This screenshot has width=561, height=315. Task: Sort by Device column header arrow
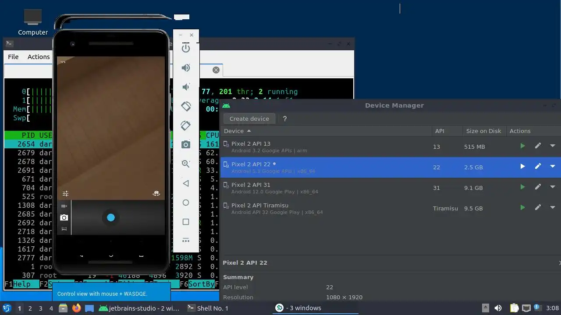pyautogui.click(x=249, y=131)
